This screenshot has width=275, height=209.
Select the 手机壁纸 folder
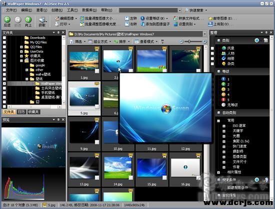(x=48, y=93)
